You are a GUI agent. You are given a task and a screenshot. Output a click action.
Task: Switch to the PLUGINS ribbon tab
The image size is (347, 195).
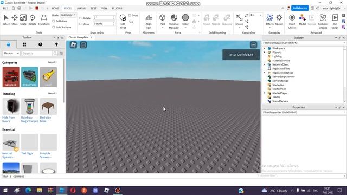point(117,8)
